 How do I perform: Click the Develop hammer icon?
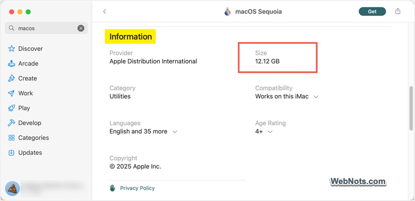tap(12, 123)
